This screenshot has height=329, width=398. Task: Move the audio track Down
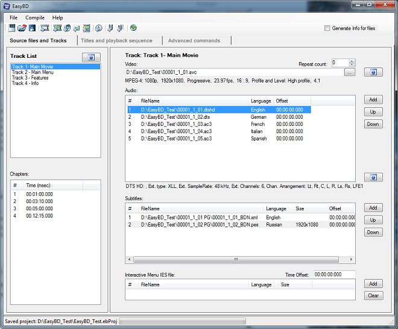pos(373,124)
